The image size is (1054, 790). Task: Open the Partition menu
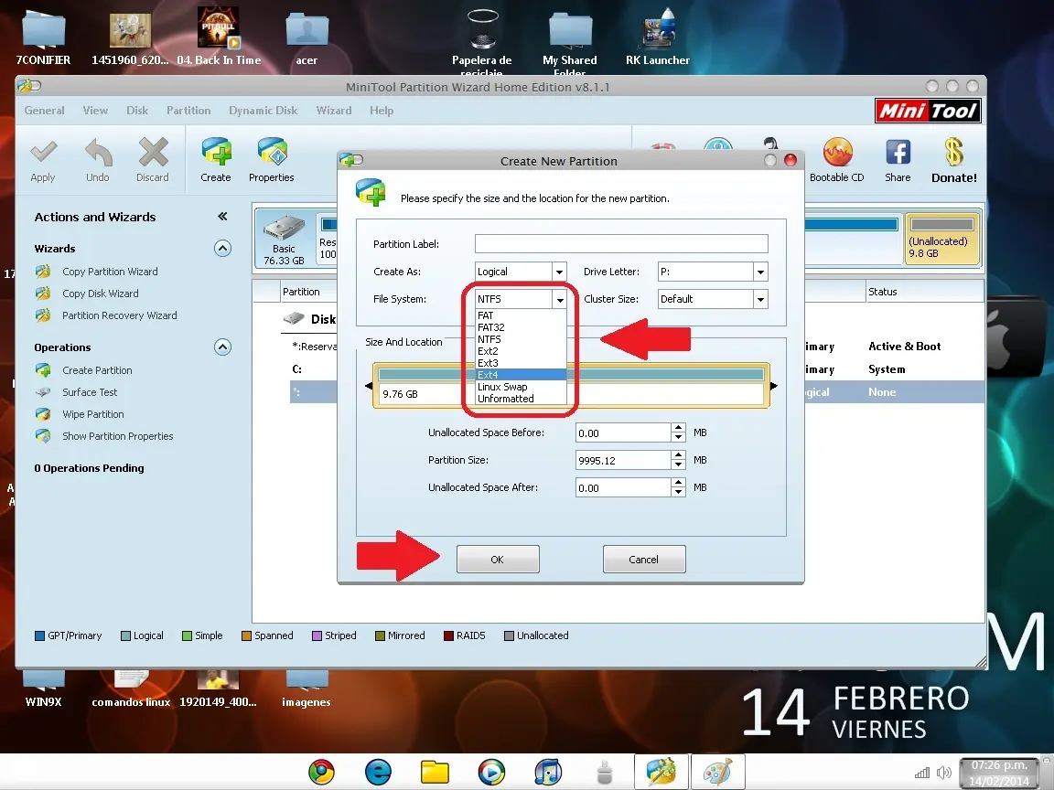tap(188, 110)
